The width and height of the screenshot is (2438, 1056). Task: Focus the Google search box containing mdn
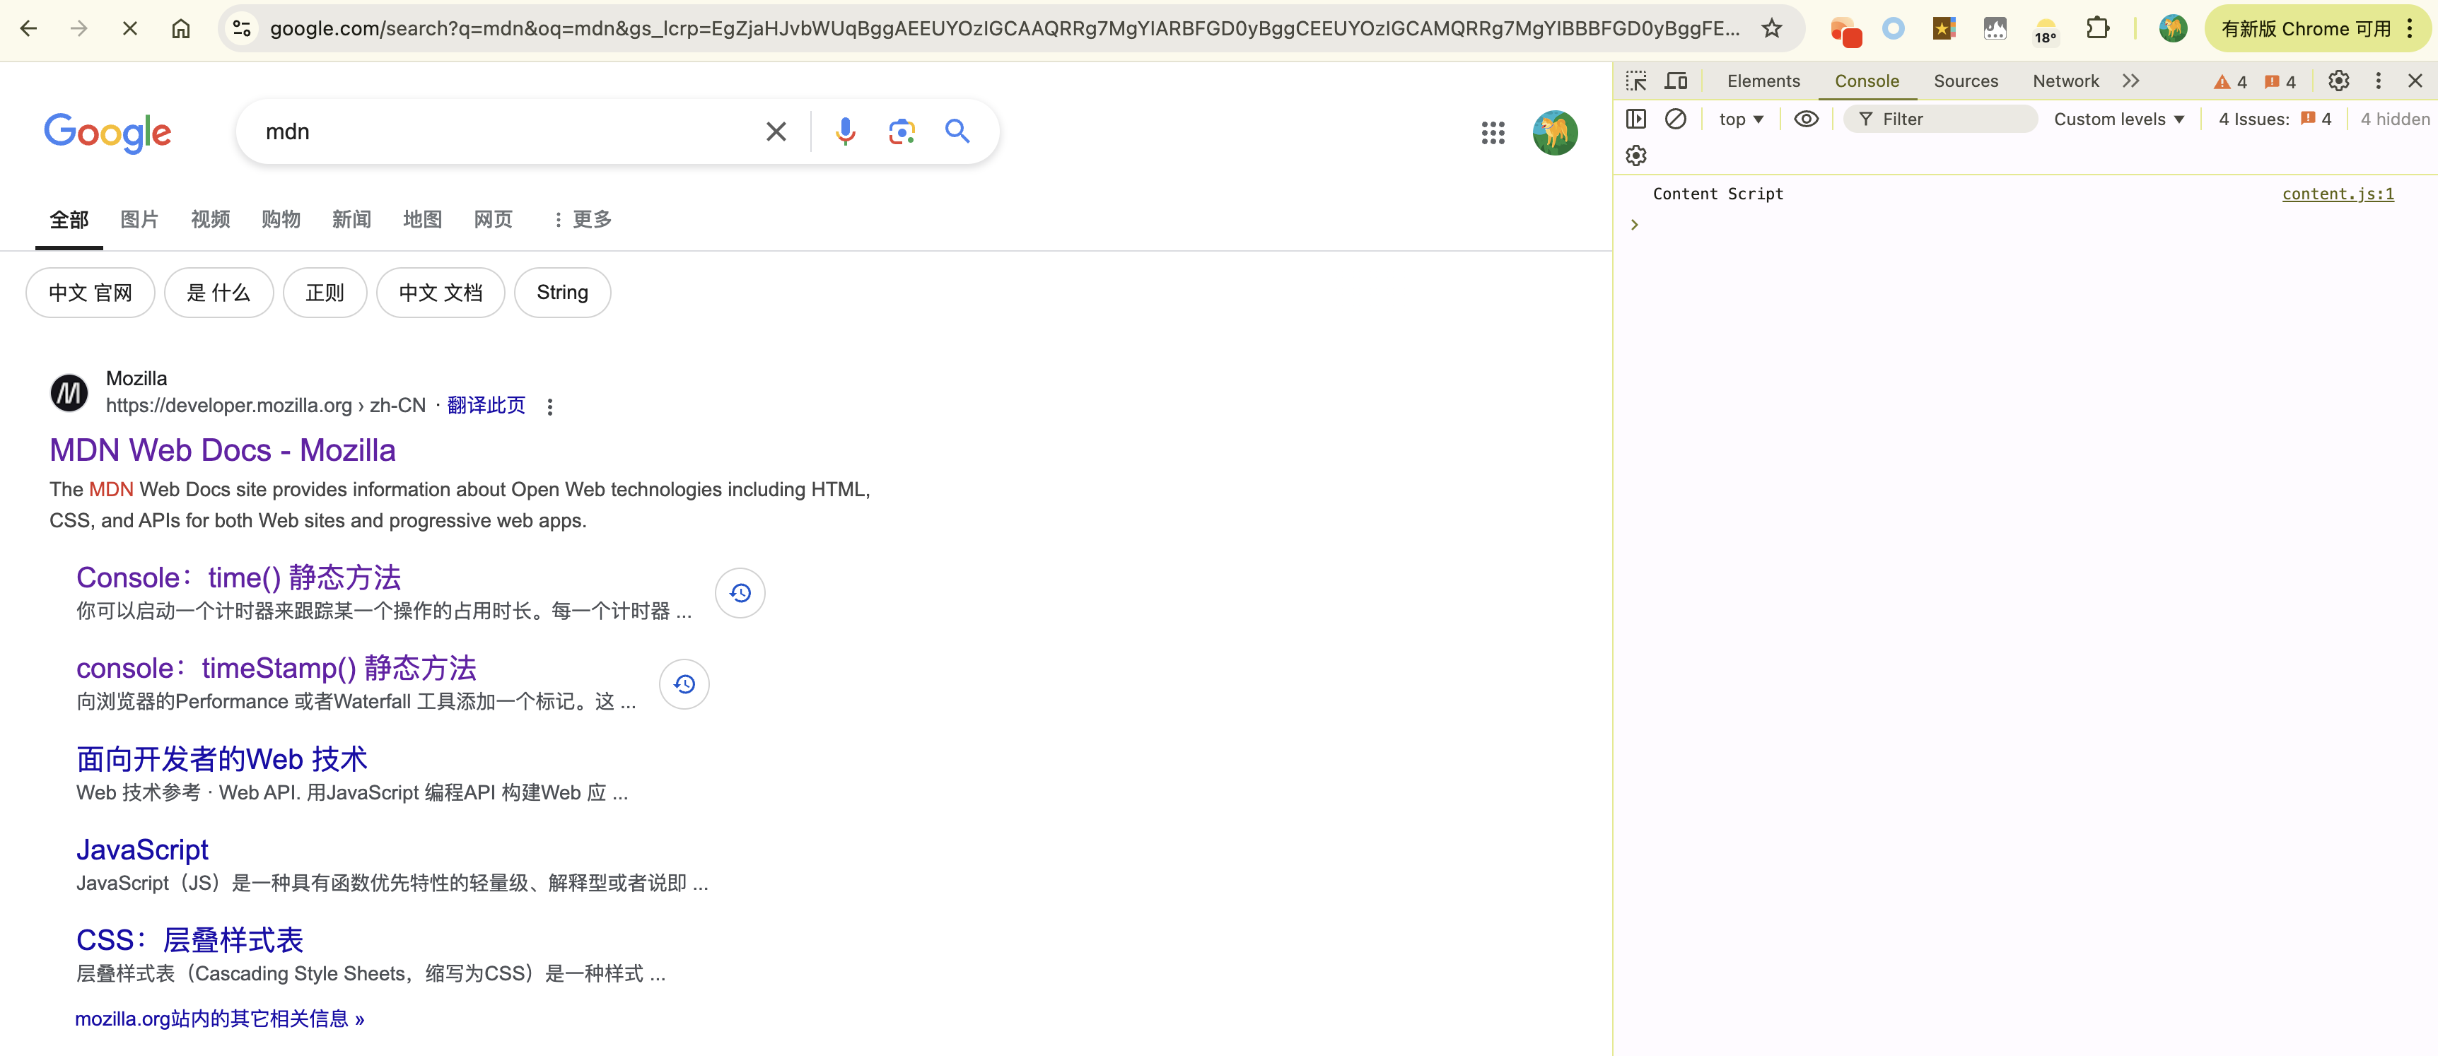(501, 131)
